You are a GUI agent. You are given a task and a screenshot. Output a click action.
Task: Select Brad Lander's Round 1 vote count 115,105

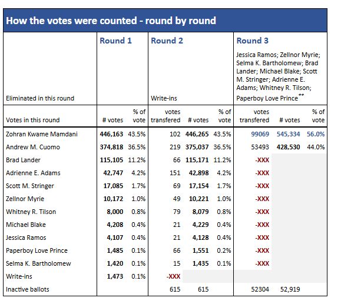[111, 160]
